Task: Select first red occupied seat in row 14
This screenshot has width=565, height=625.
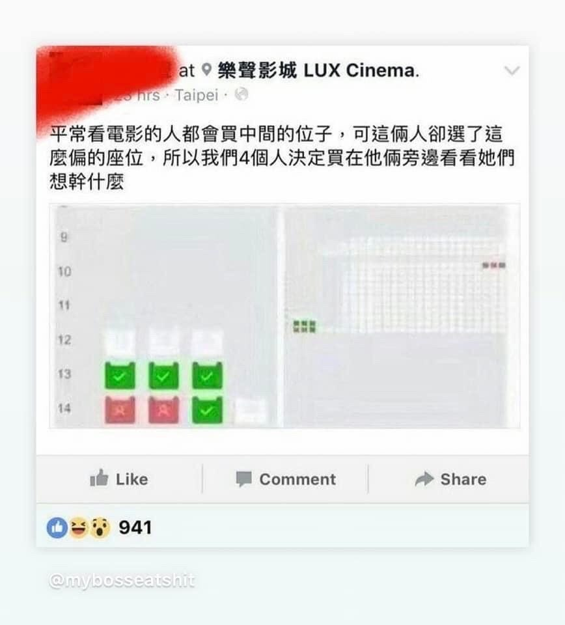Action: coord(120,410)
